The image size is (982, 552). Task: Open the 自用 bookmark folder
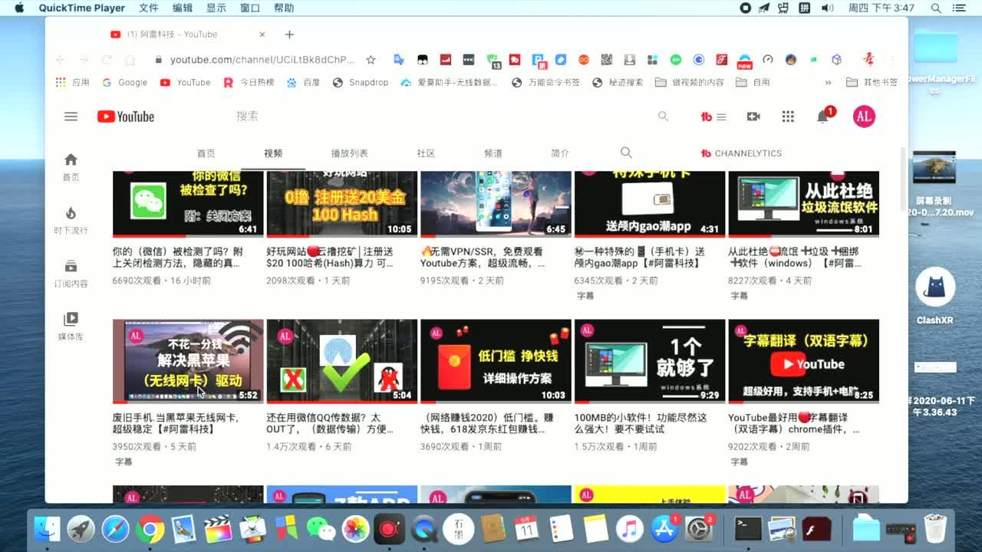click(x=753, y=82)
